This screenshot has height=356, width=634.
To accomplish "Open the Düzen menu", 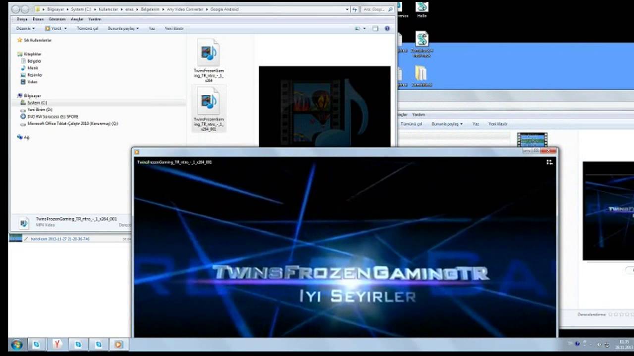I will click(38, 19).
